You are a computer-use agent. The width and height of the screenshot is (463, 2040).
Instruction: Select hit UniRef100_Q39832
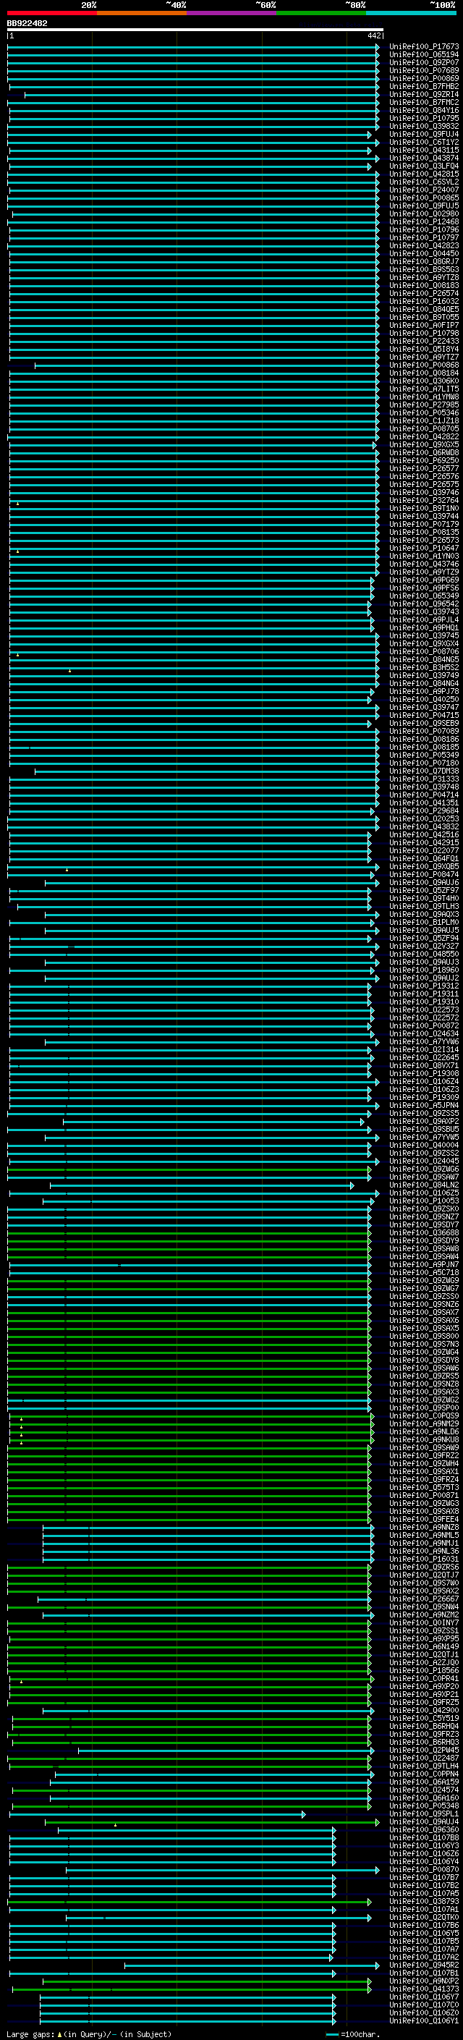(x=424, y=126)
